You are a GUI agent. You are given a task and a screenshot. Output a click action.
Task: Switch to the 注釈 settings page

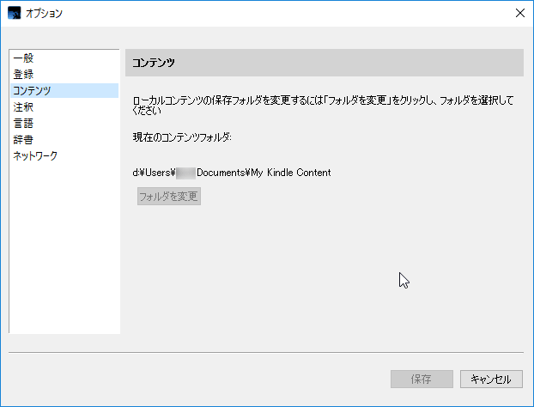(x=24, y=107)
